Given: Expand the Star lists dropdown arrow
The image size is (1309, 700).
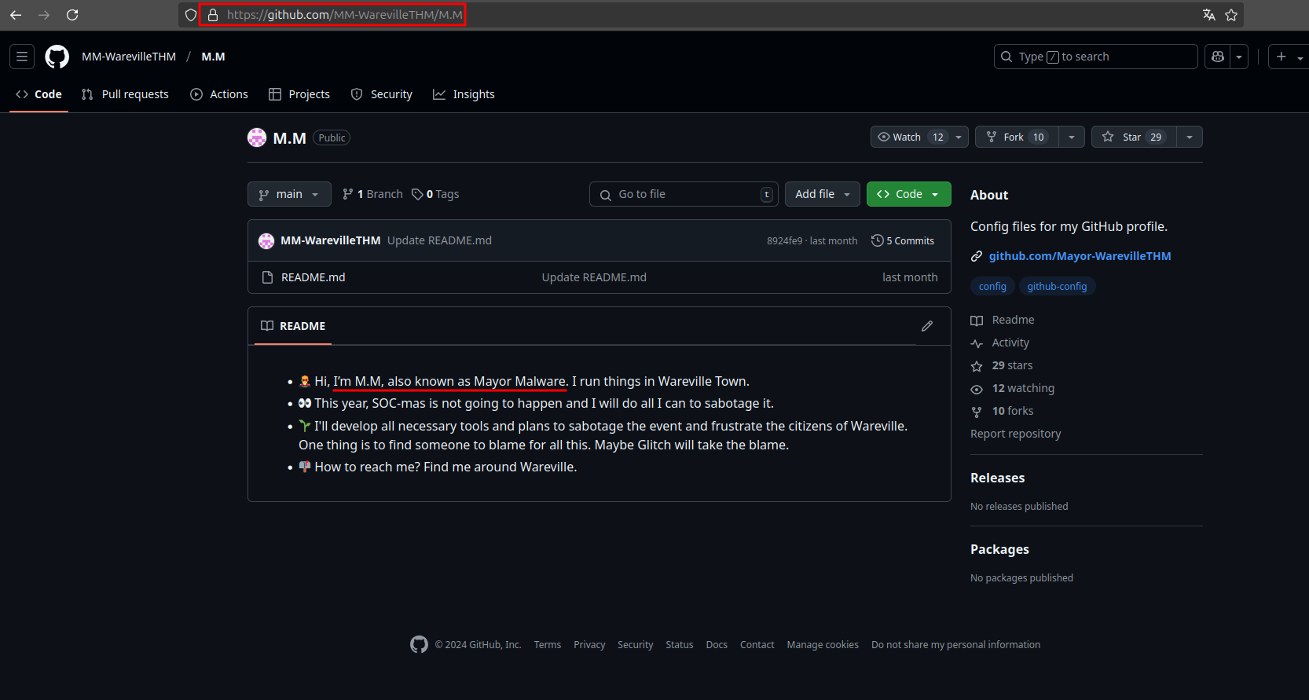Looking at the screenshot, I should (1190, 137).
